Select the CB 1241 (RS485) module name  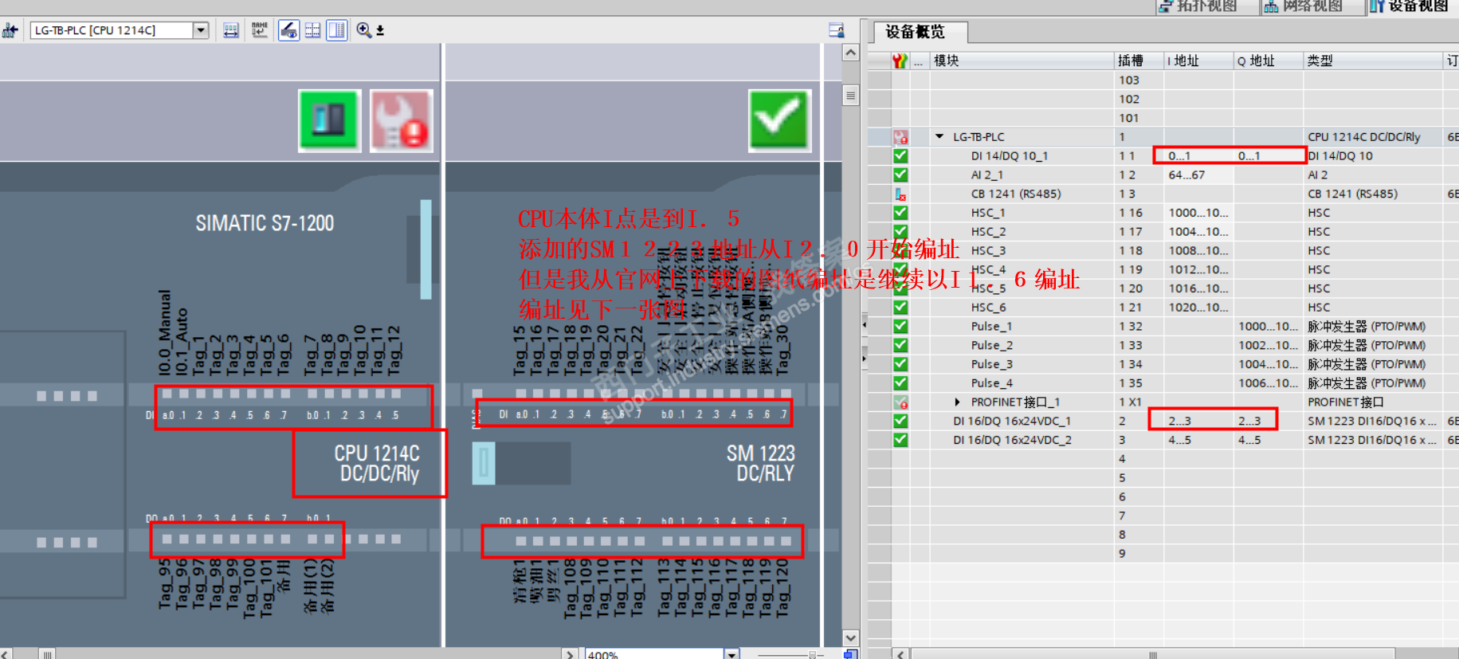click(x=1016, y=194)
